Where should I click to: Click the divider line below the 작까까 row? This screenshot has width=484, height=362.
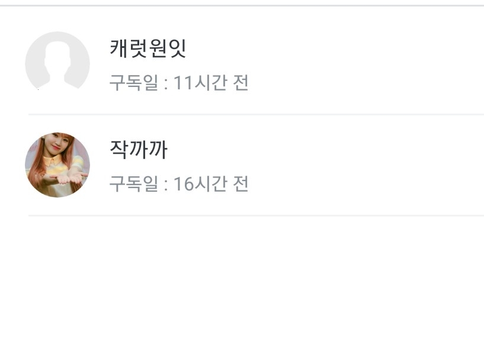(x=256, y=215)
